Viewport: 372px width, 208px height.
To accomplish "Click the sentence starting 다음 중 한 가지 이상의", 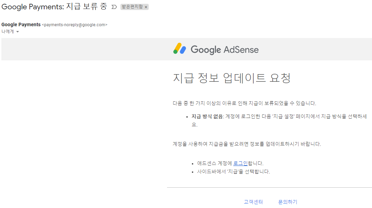I will [x=244, y=103].
